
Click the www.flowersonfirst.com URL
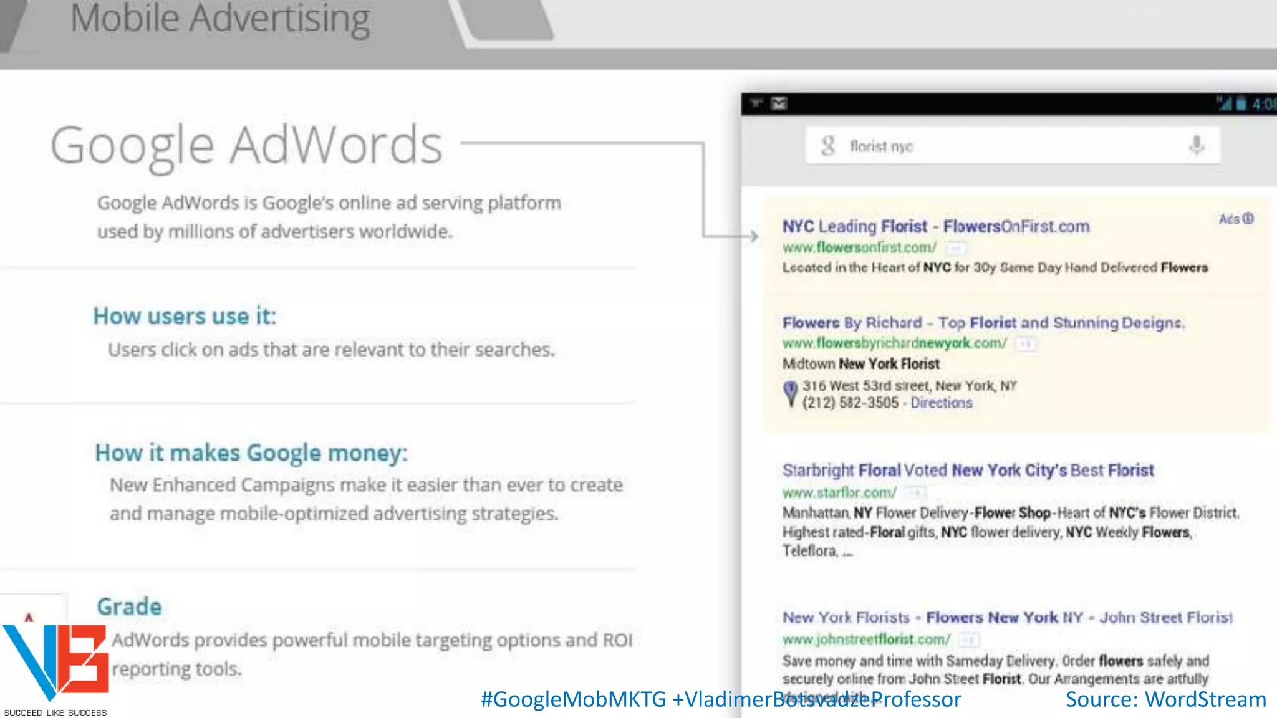click(x=859, y=247)
